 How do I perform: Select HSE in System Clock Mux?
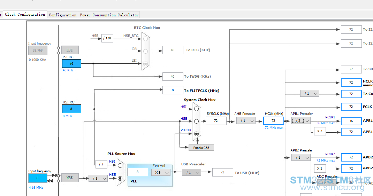pos(196,121)
